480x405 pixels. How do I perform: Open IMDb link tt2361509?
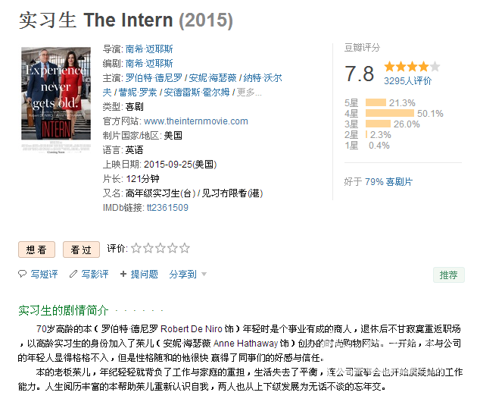(x=167, y=208)
